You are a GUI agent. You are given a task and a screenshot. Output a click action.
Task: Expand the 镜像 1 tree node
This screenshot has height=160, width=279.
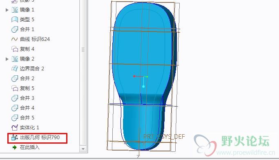point(7,10)
